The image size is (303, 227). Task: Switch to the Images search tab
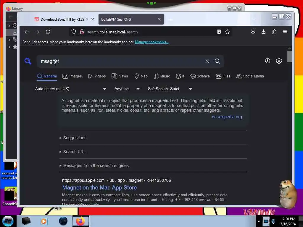click(x=72, y=76)
